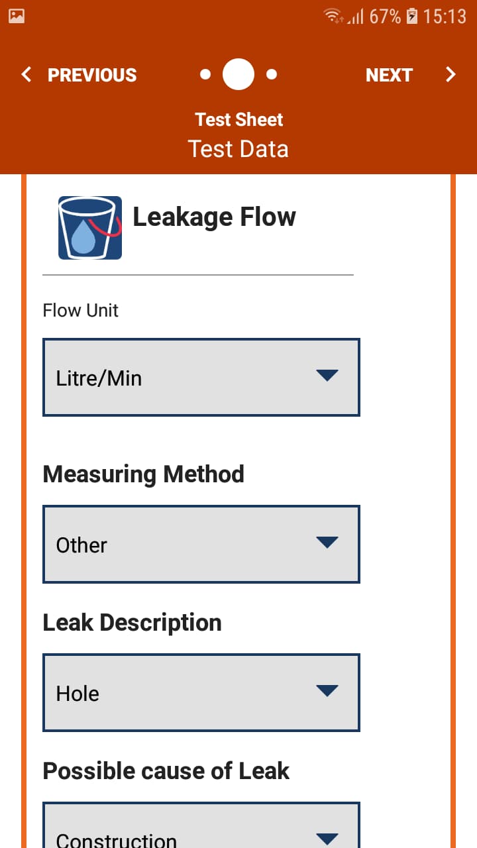Screen dimensions: 477x848
Task: Go to the PREVIOUS page
Action: pos(91,75)
